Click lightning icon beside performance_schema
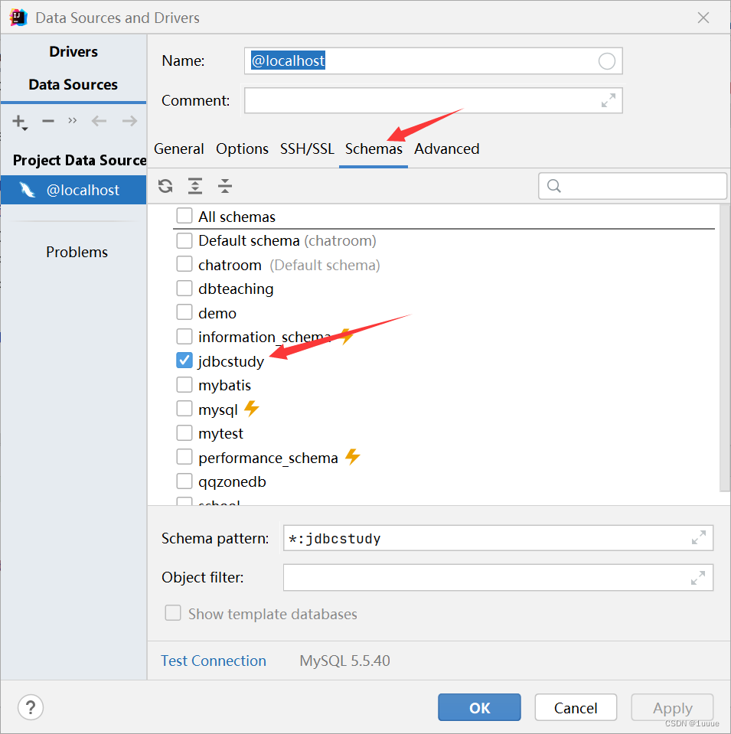 click(x=352, y=456)
